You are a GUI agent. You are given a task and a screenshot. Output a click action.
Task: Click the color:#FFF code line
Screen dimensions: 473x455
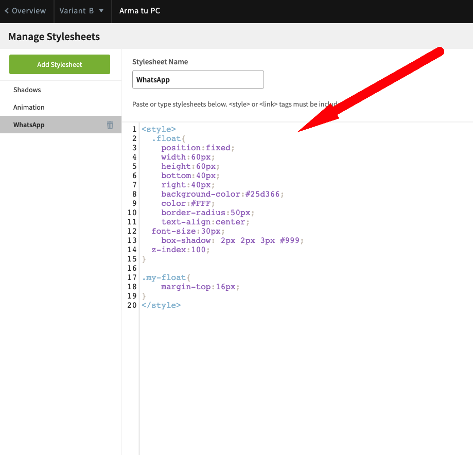188,203
